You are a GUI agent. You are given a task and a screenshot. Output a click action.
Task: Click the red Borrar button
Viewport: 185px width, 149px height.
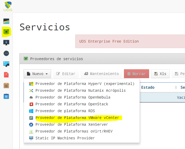pyautogui.click(x=136, y=74)
